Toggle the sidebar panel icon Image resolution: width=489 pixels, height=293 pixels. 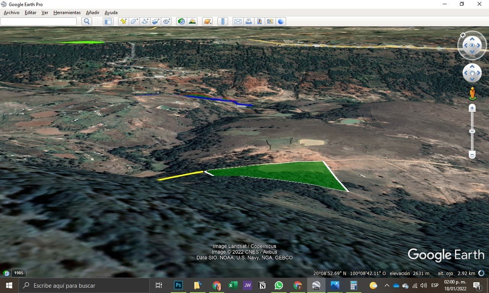pos(108,21)
